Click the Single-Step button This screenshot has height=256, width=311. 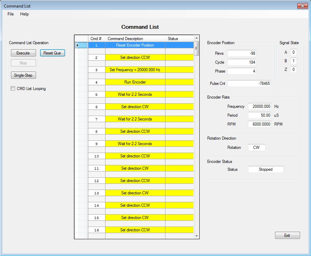[23, 75]
